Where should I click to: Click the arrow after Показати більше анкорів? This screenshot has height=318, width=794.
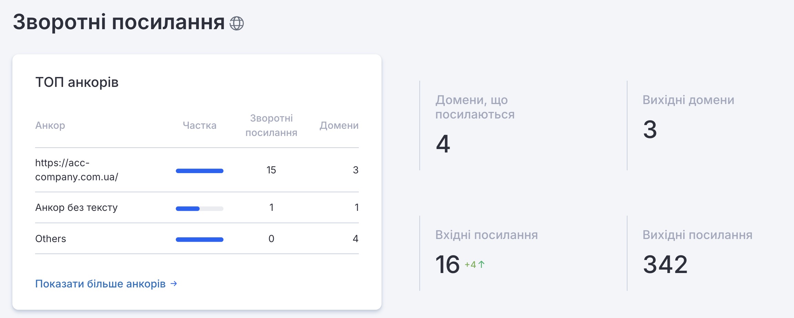tap(174, 284)
